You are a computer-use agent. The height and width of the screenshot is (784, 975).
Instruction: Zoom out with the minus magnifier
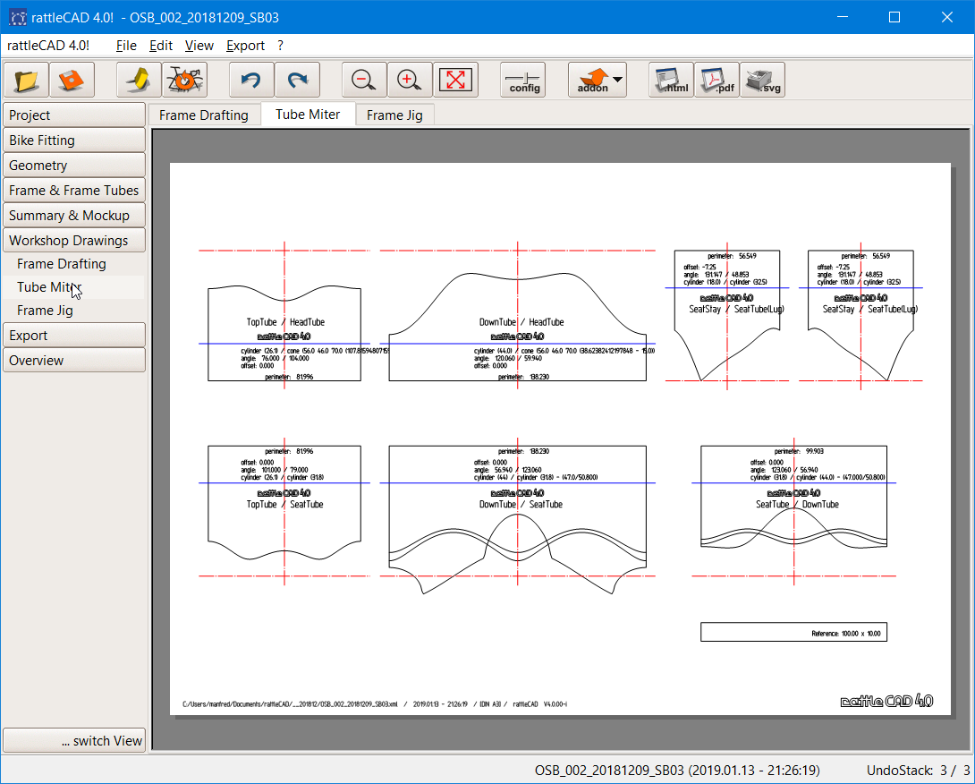(364, 80)
